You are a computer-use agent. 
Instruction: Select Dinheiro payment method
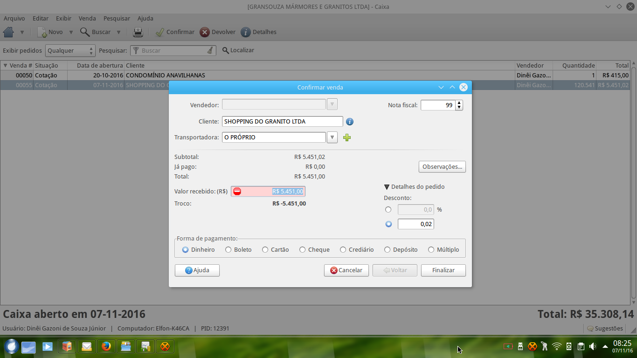click(199, 249)
